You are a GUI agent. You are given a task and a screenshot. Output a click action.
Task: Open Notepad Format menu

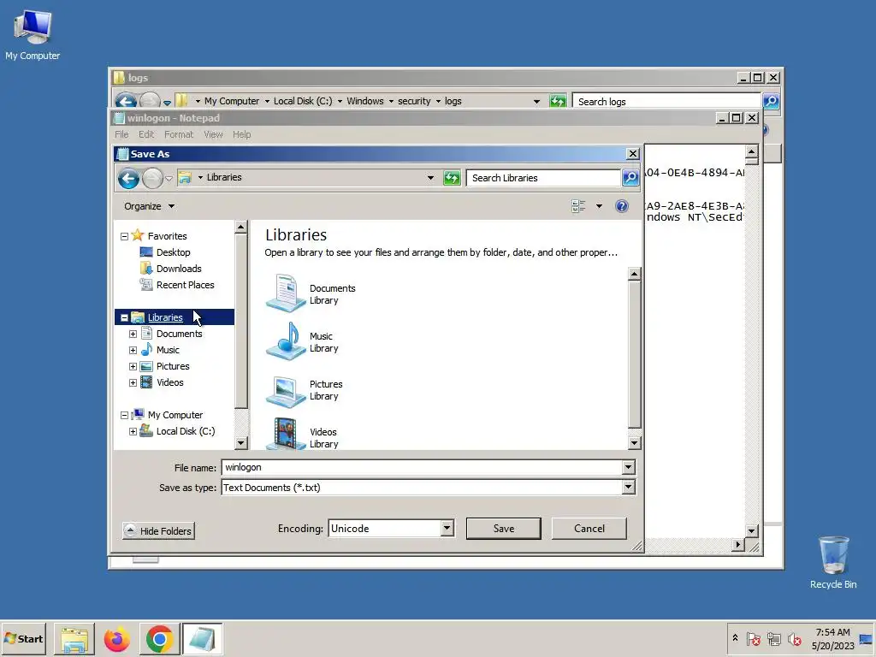[179, 134]
